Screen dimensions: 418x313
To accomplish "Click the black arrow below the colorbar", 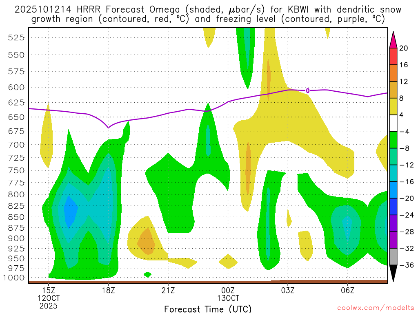I will [x=393, y=273].
